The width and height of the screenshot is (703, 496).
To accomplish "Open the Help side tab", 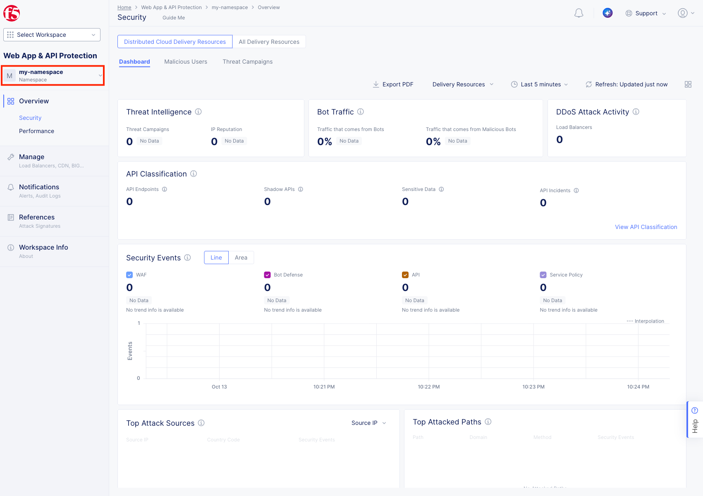I will (695, 420).
